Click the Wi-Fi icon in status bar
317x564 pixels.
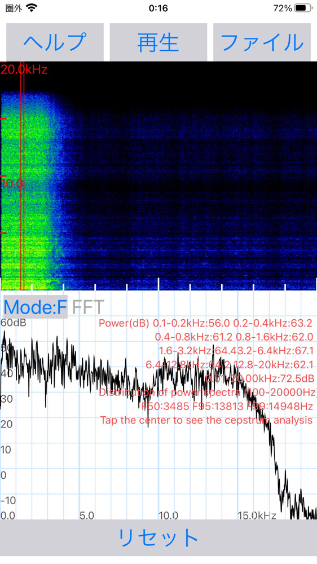32,8
